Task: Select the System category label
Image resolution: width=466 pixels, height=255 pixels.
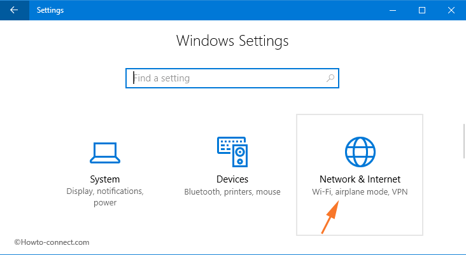Action: [x=105, y=179]
